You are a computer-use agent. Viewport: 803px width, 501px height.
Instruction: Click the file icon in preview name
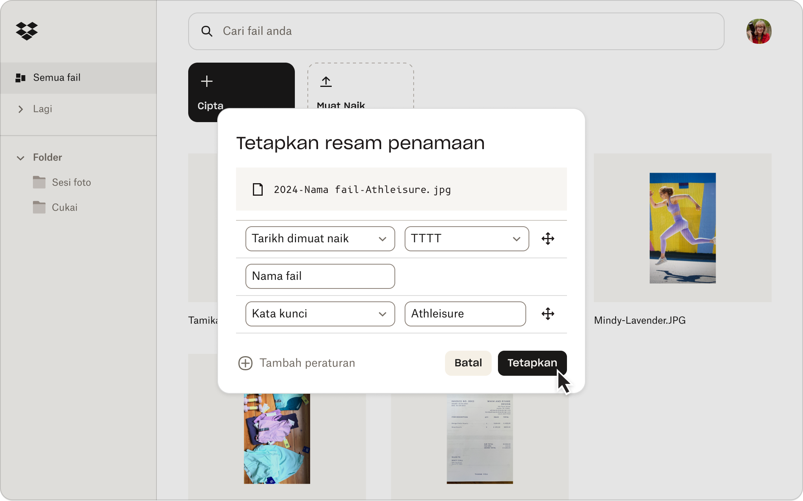[258, 189]
